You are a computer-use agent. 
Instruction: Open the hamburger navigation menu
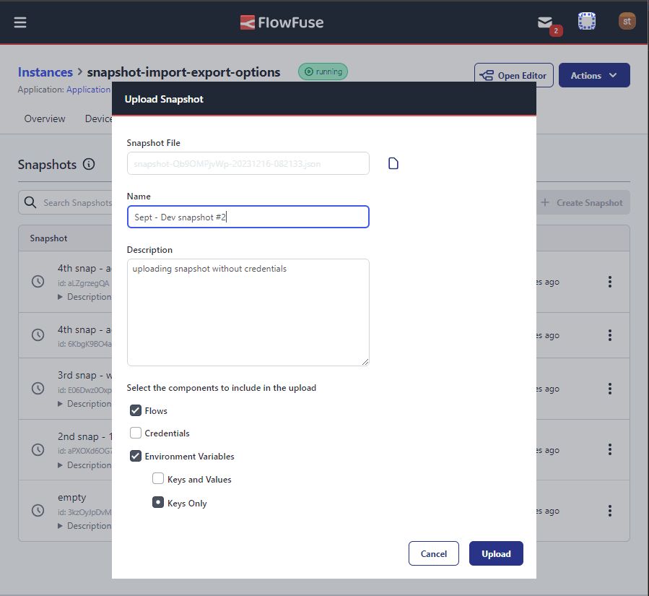tap(20, 21)
